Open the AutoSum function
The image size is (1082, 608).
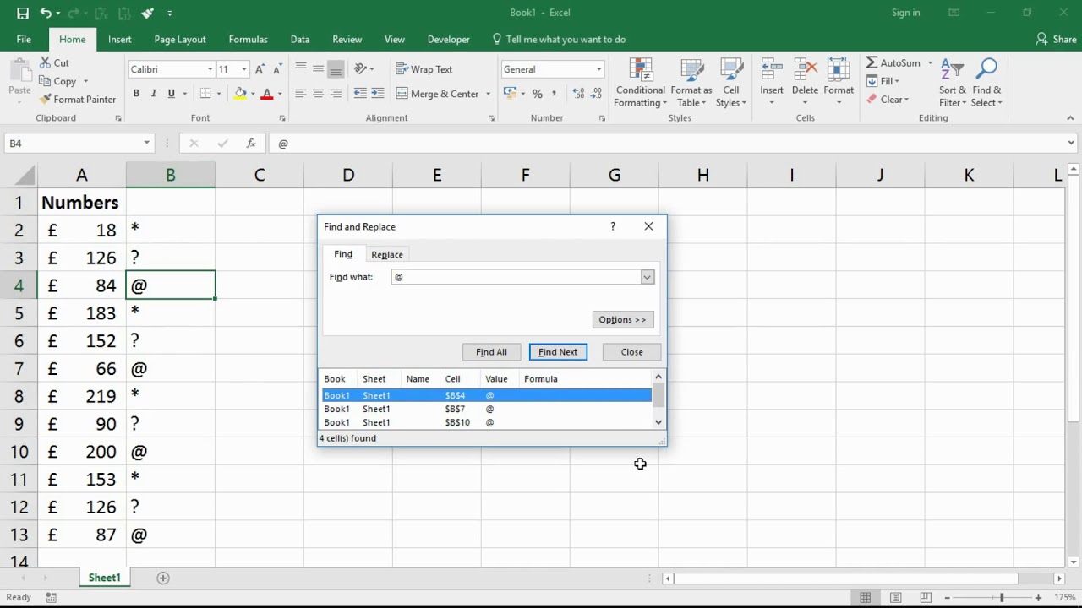(x=893, y=63)
